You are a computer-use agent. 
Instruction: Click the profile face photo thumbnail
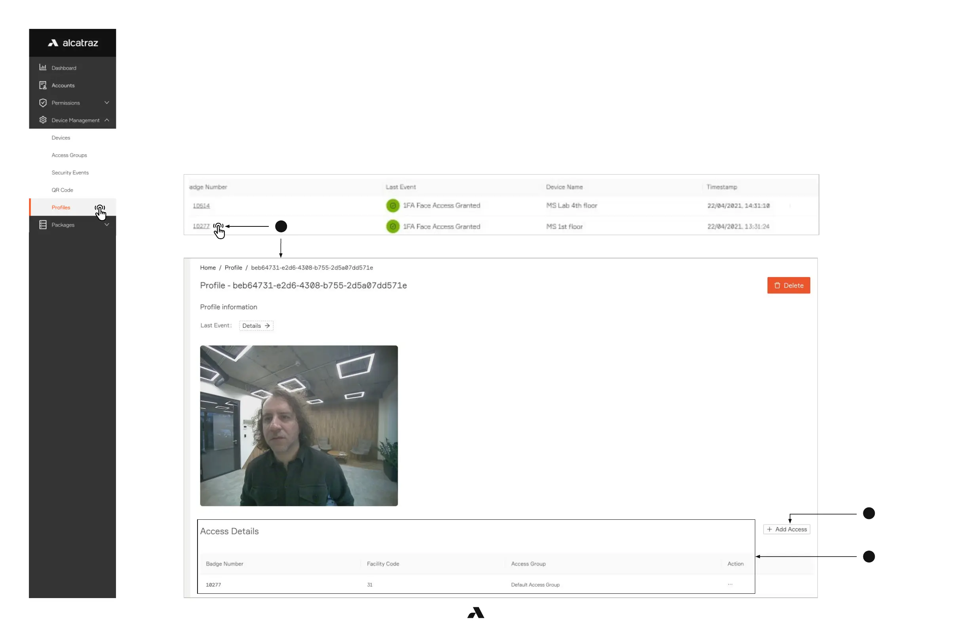tap(299, 426)
